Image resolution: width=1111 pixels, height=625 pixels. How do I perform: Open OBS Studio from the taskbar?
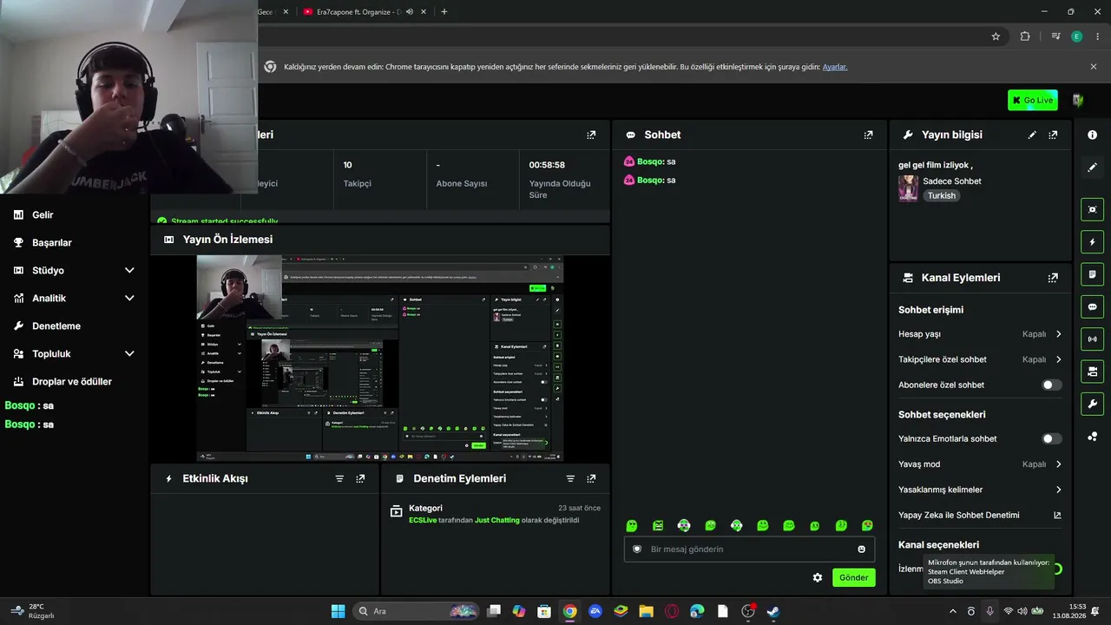click(748, 611)
